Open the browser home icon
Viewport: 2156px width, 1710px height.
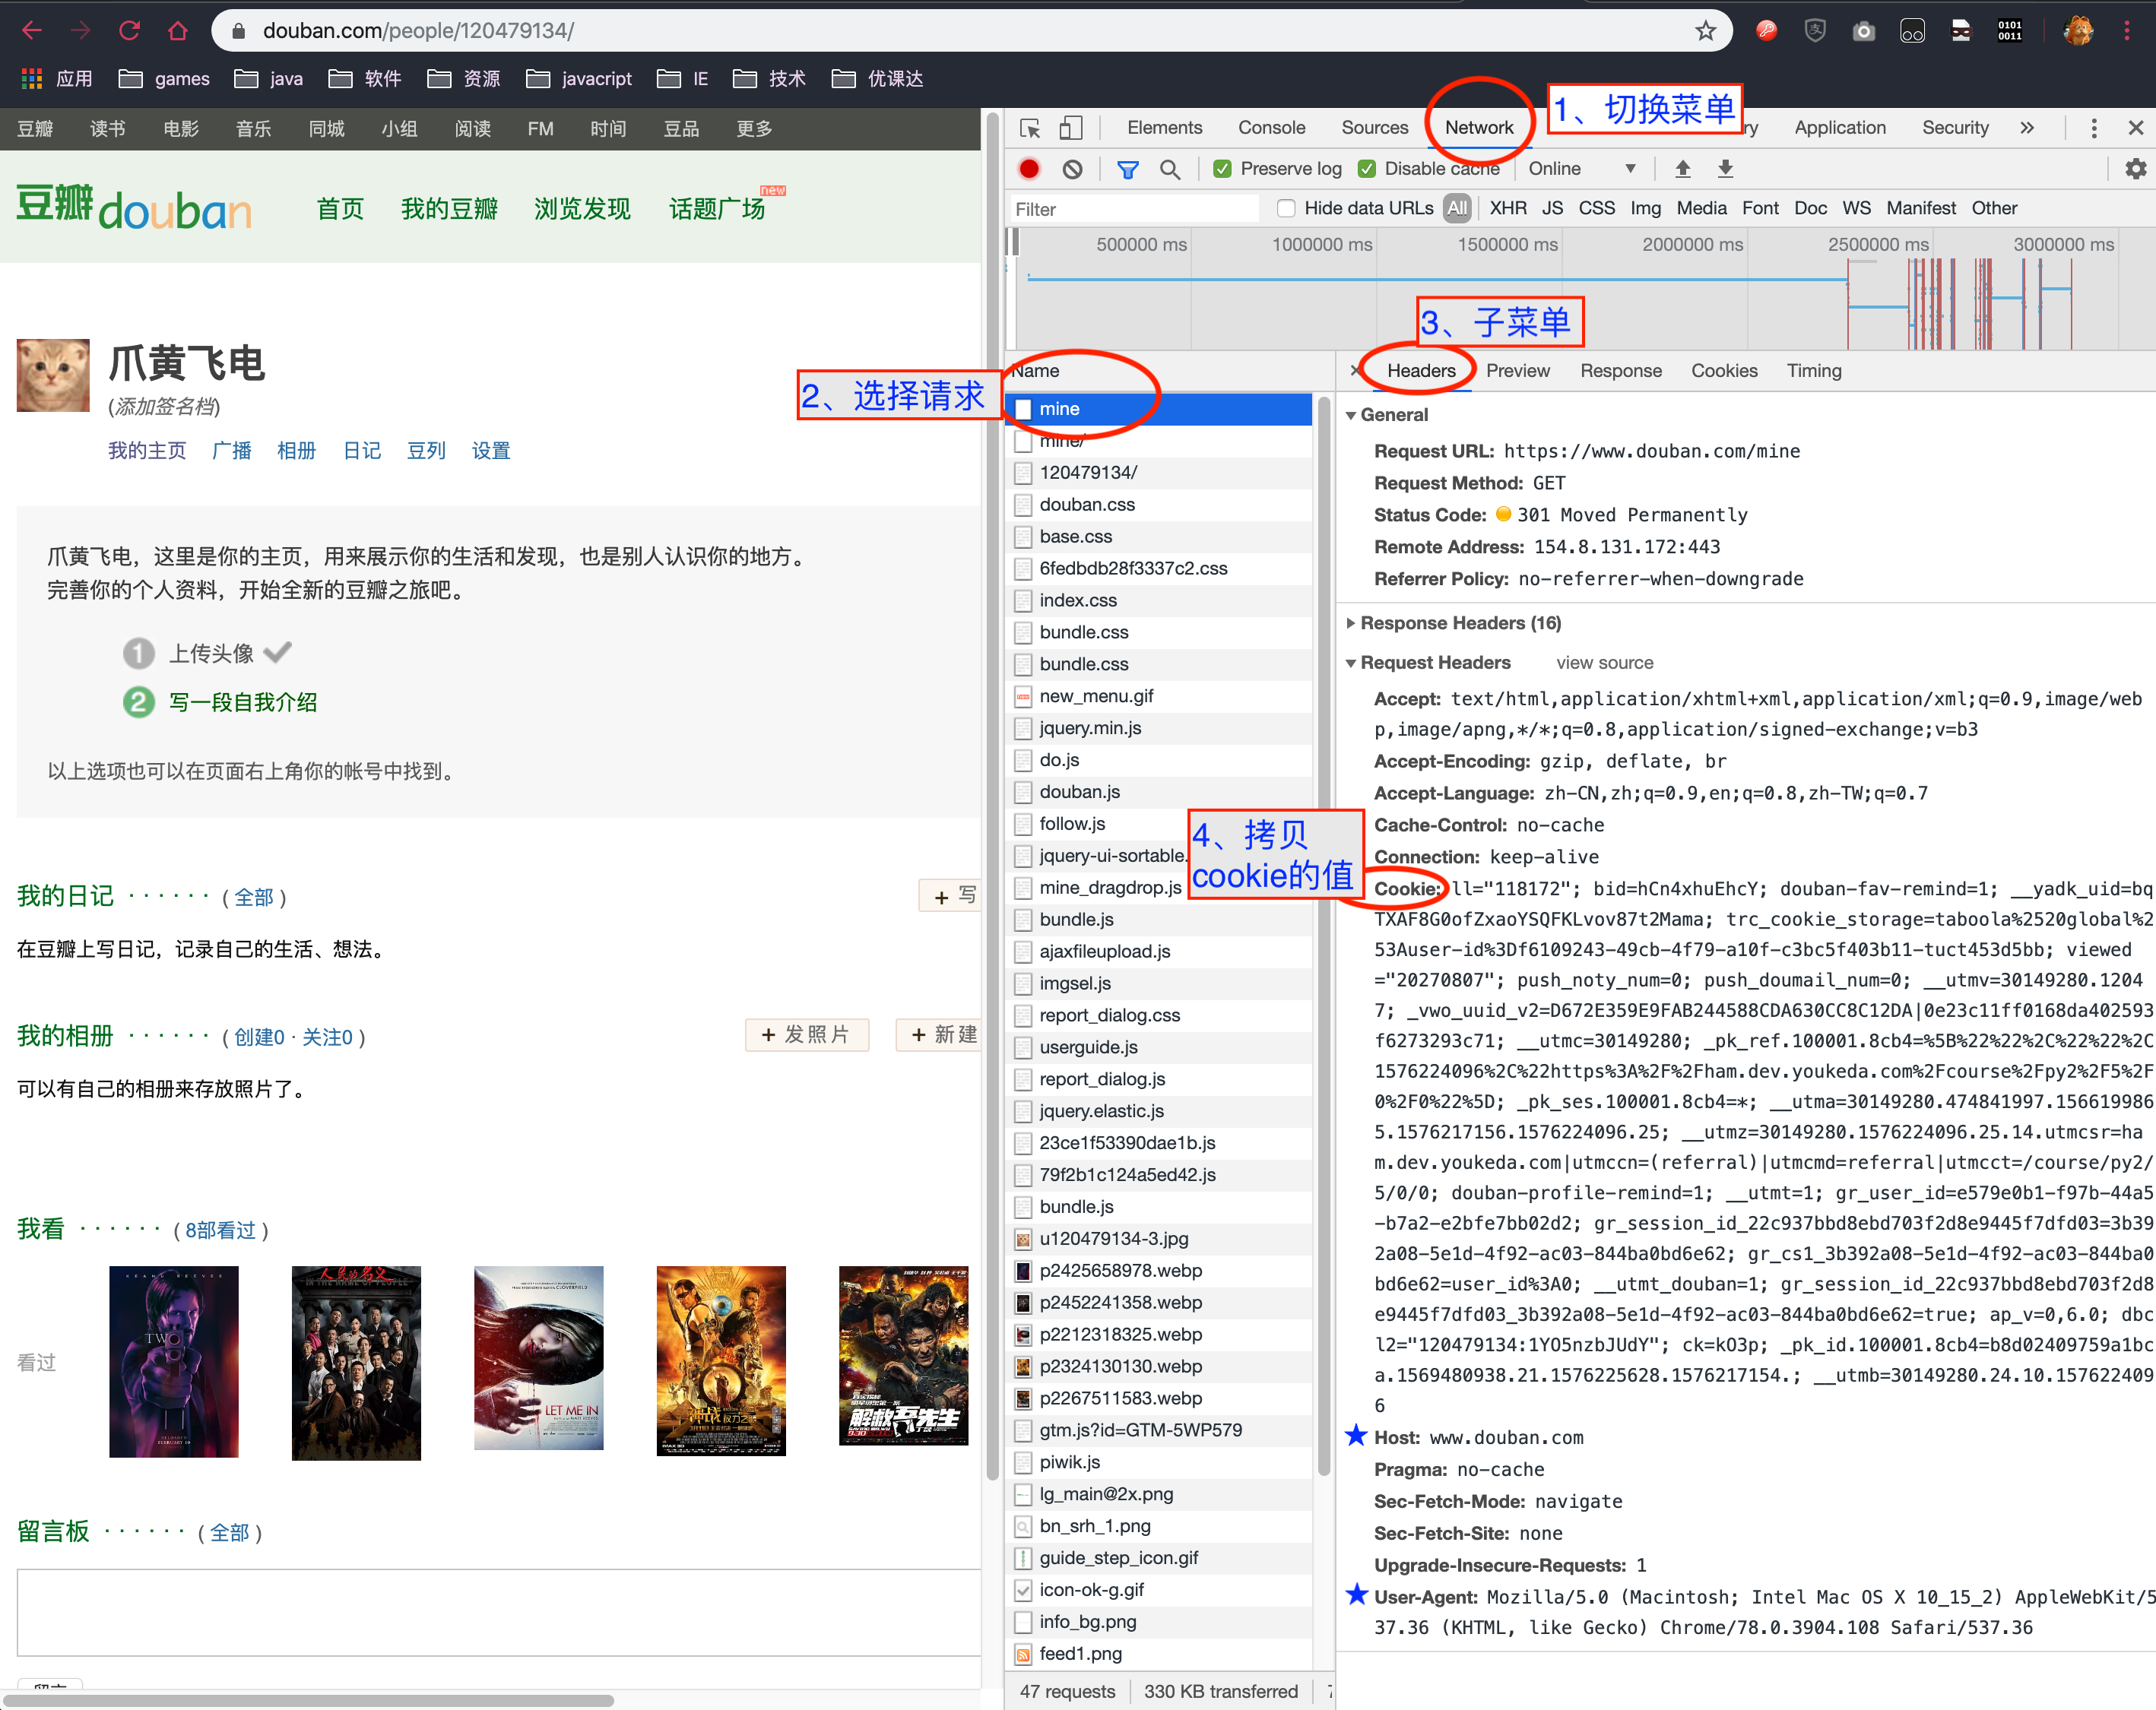(178, 31)
